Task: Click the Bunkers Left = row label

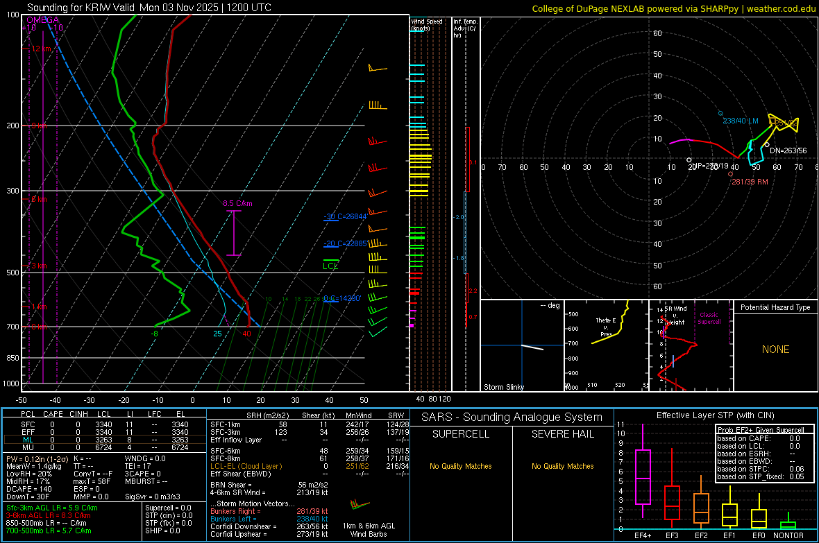Action: (x=233, y=519)
